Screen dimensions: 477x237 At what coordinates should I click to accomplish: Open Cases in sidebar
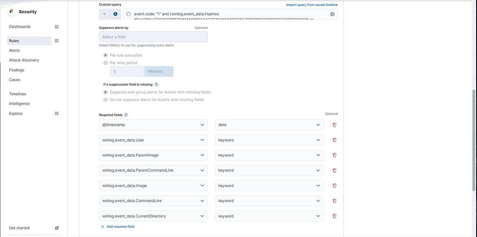[14, 80]
